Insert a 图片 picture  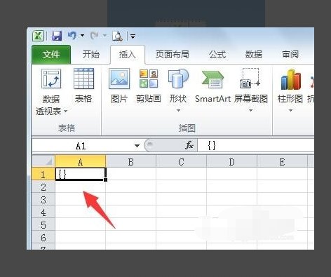(119, 86)
